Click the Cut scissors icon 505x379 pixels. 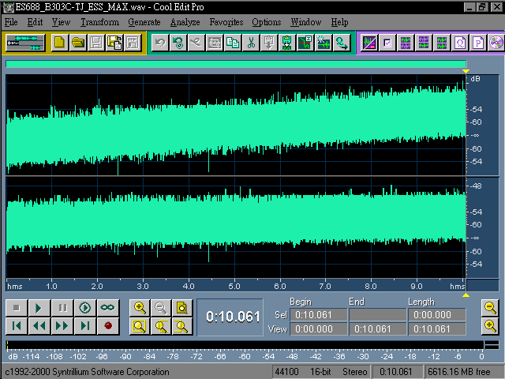[x=251, y=43]
